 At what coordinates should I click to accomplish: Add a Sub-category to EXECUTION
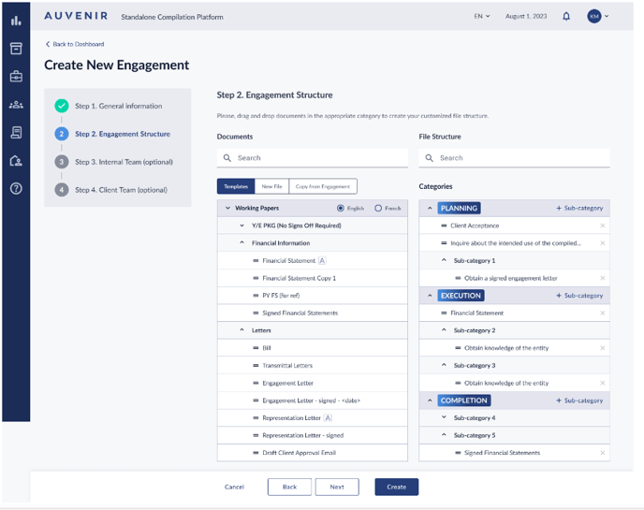[579, 296]
